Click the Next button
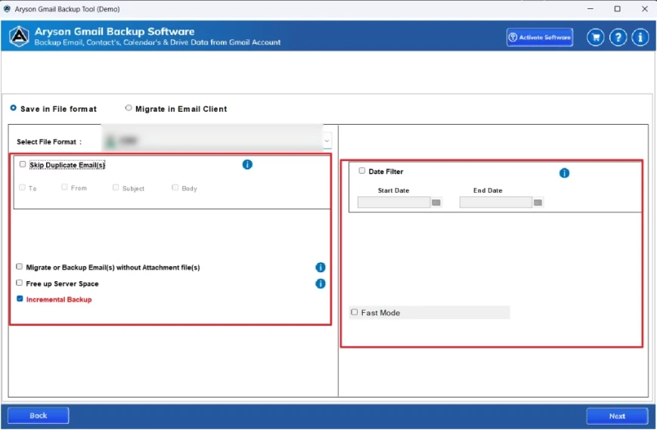This screenshot has height=430, width=657. 617,416
